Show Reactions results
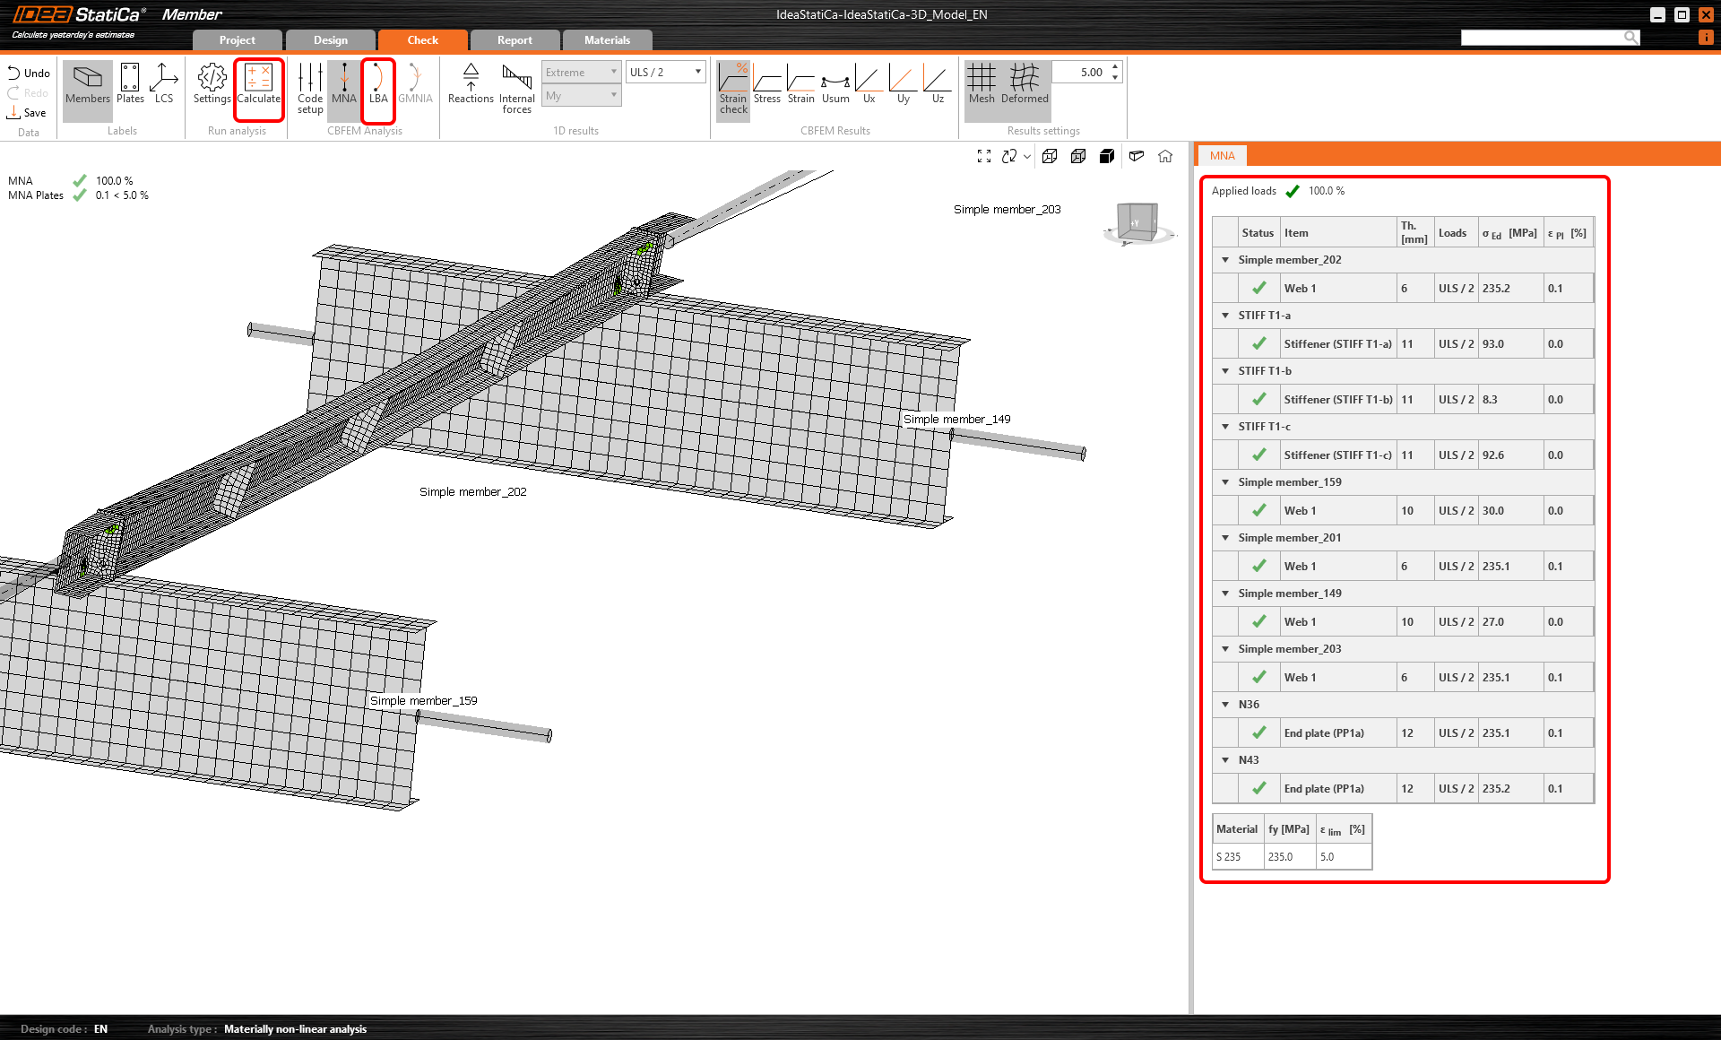This screenshot has height=1040, width=1721. (x=471, y=85)
